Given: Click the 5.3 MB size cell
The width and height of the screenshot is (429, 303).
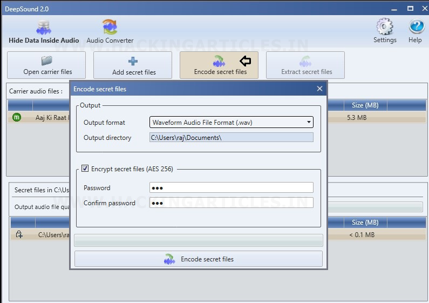Looking at the screenshot, I should pos(357,118).
